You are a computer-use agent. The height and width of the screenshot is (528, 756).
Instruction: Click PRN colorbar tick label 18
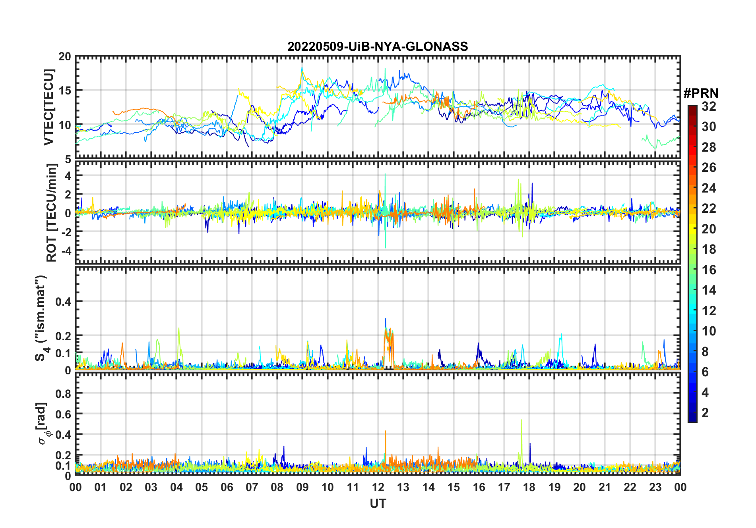[709, 249]
